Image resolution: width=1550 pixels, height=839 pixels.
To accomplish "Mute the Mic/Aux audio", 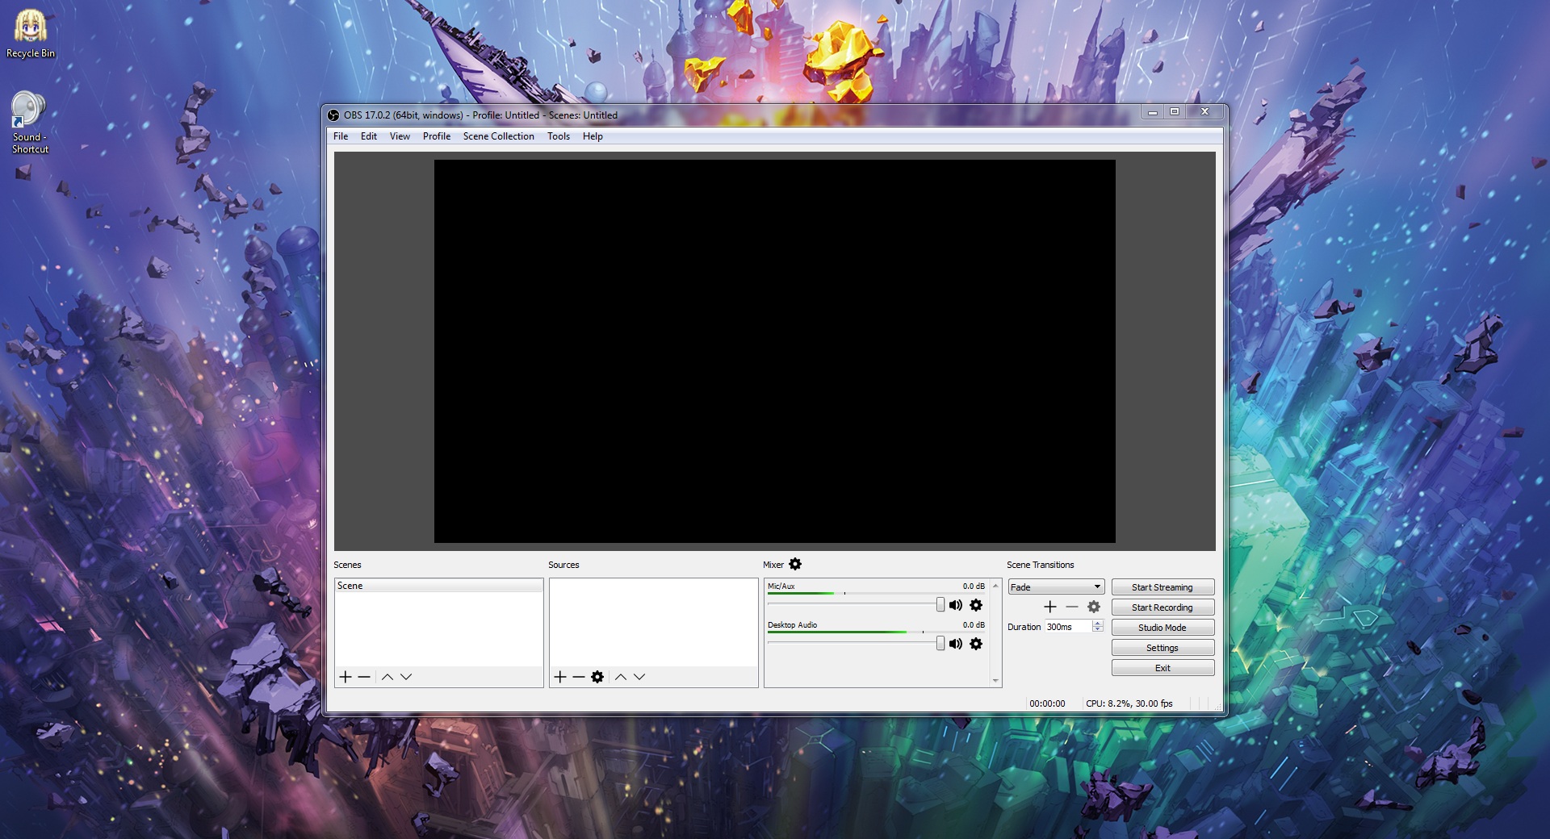I will pyautogui.click(x=956, y=605).
